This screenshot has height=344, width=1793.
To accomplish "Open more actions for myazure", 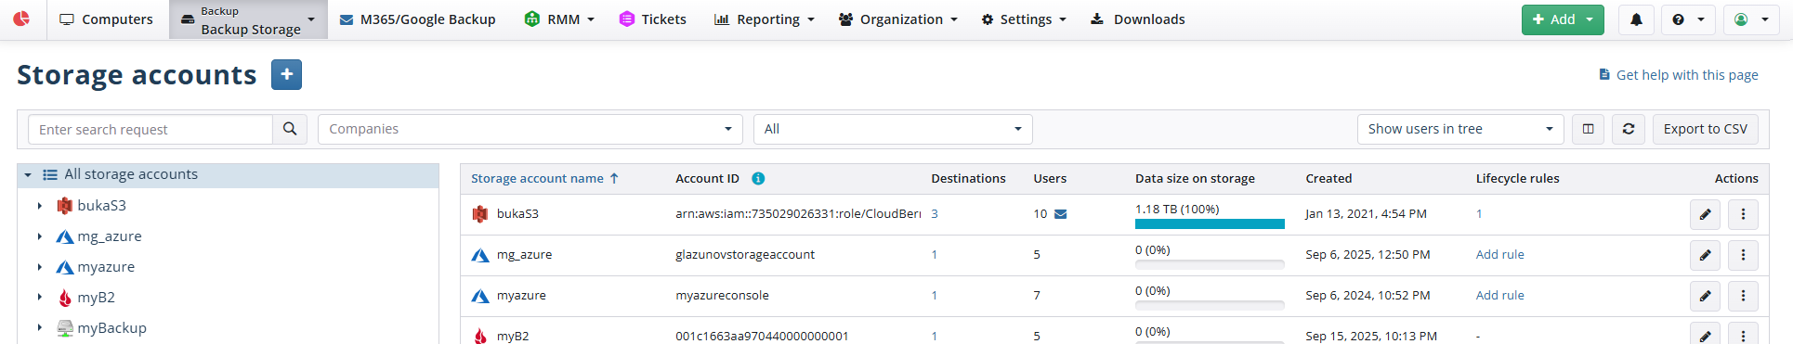I will pyautogui.click(x=1743, y=297).
